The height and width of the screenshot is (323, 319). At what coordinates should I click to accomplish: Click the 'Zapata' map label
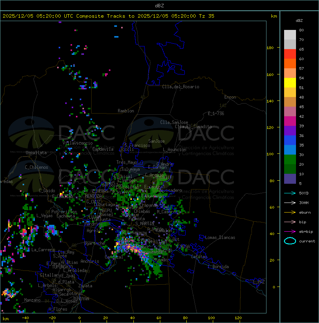tap(85, 286)
